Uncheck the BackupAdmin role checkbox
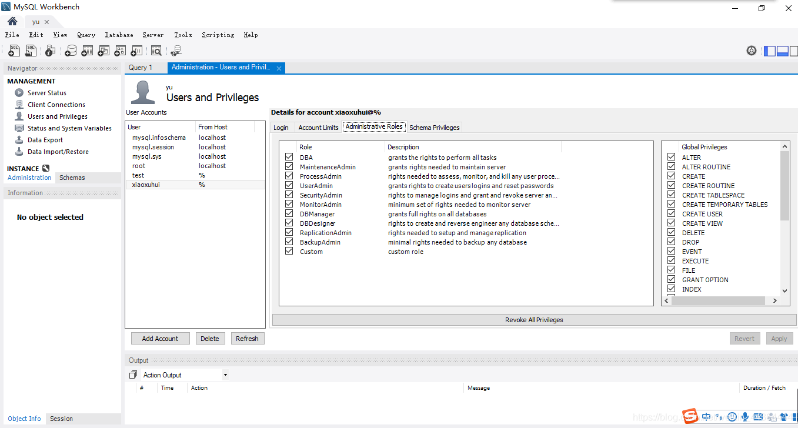This screenshot has width=798, height=428. coord(289,242)
